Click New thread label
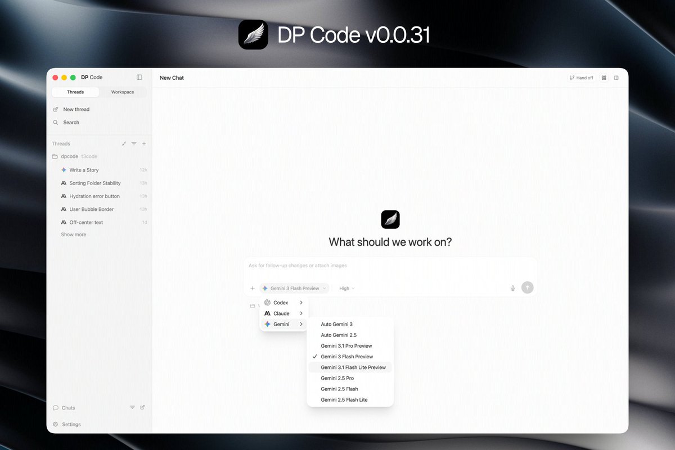 [x=76, y=109]
